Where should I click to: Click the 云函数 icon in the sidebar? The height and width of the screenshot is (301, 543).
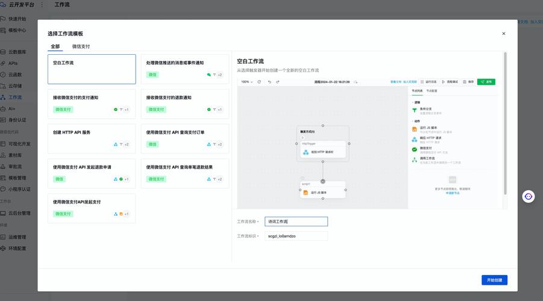click(4, 75)
